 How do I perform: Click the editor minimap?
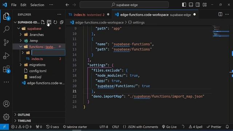click(221, 31)
